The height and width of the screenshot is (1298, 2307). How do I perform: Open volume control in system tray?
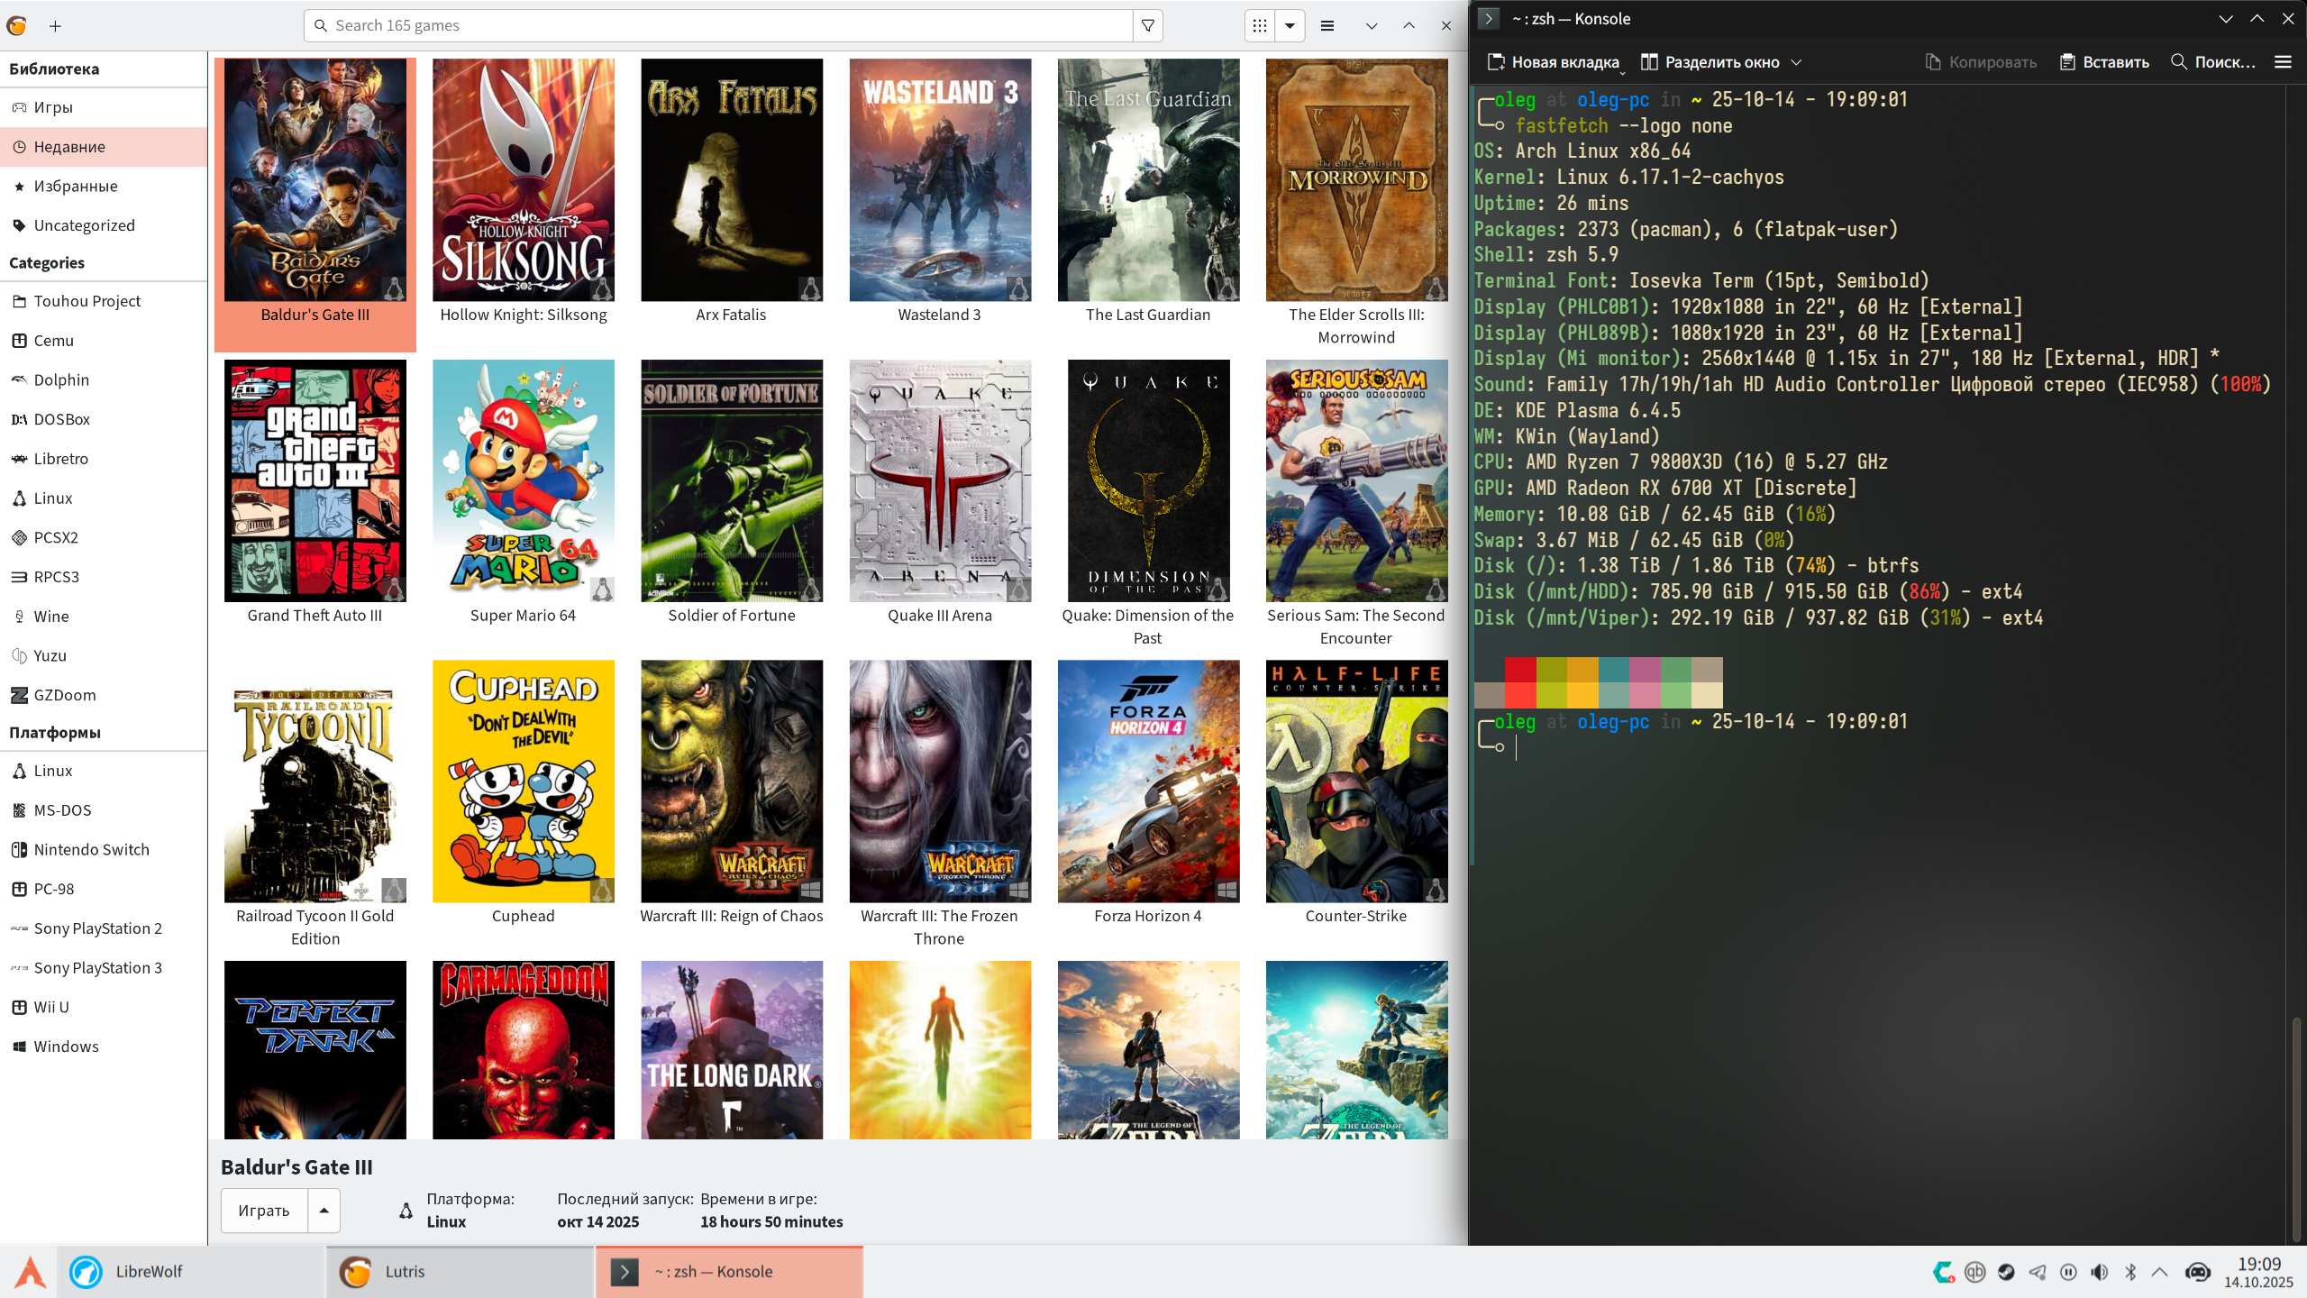click(x=2100, y=1272)
